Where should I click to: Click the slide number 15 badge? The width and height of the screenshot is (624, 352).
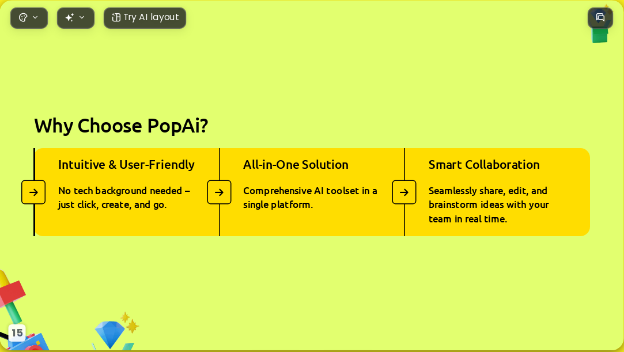17,332
